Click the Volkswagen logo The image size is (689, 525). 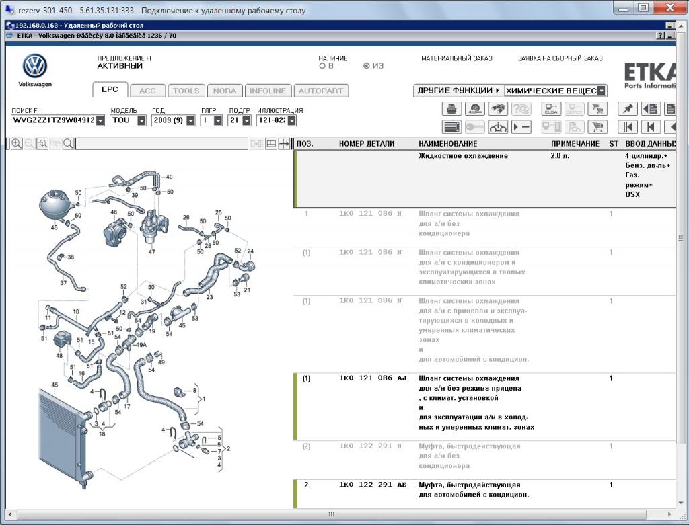click(x=35, y=67)
